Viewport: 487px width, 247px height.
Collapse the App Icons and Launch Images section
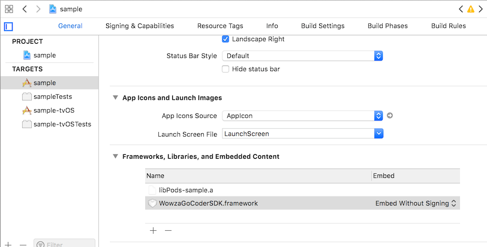(x=115, y=98)
